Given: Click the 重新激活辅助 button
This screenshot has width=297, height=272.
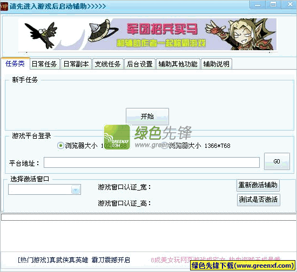Looking at the screenshot, I should point(258,185).
